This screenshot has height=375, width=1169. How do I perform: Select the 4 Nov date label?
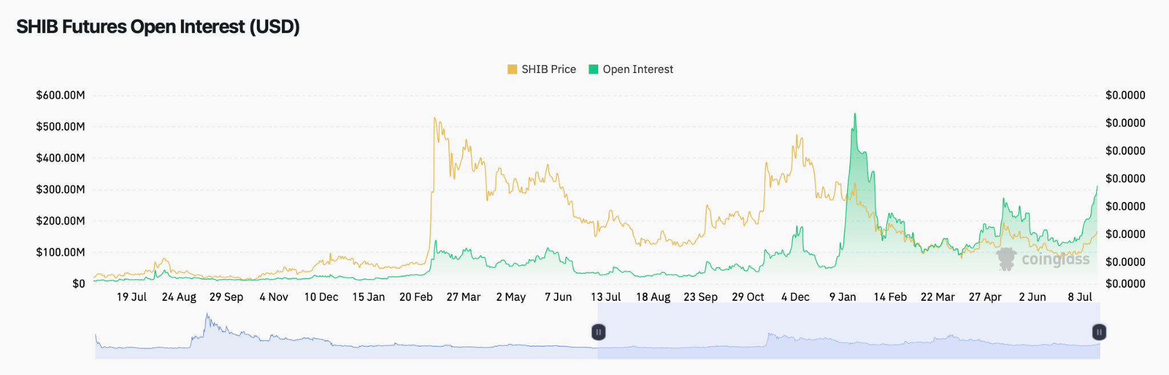274,297
